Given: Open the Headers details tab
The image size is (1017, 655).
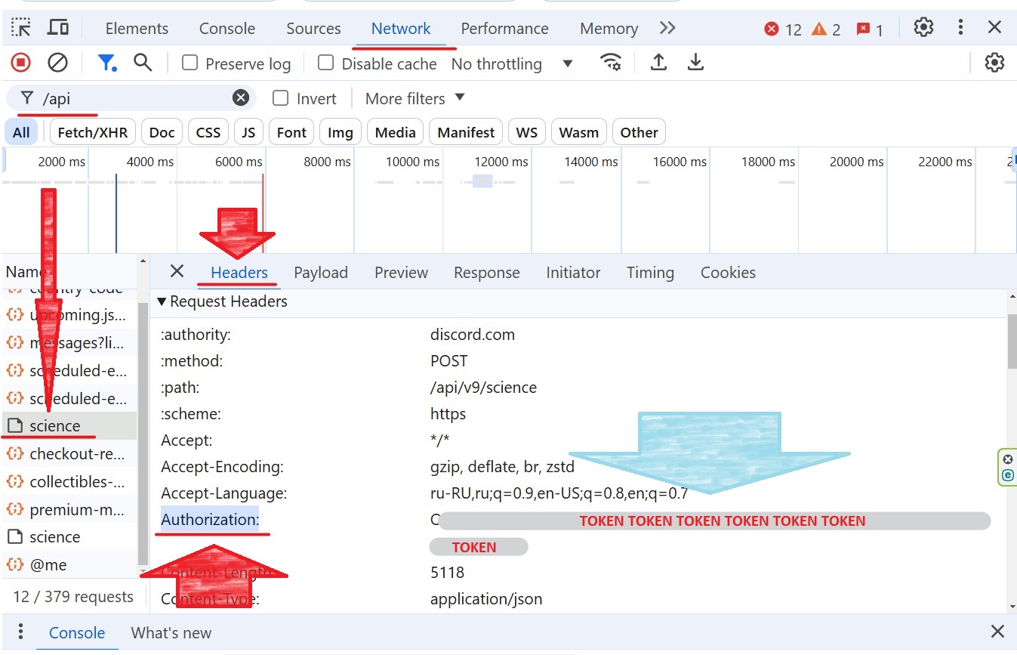Looking at the screenshot, I should (x=239, y=273).
